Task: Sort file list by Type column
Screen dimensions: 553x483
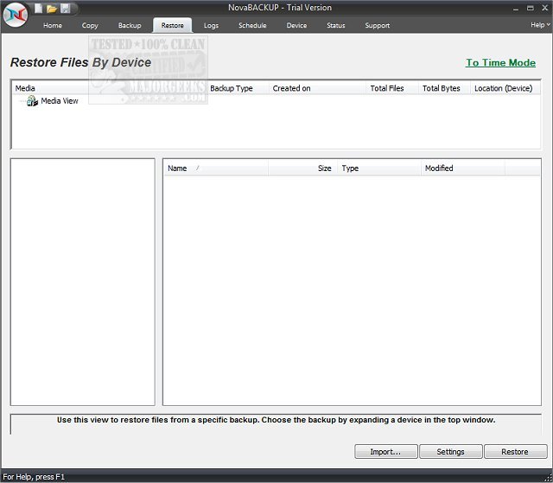Action: [379, 168]
